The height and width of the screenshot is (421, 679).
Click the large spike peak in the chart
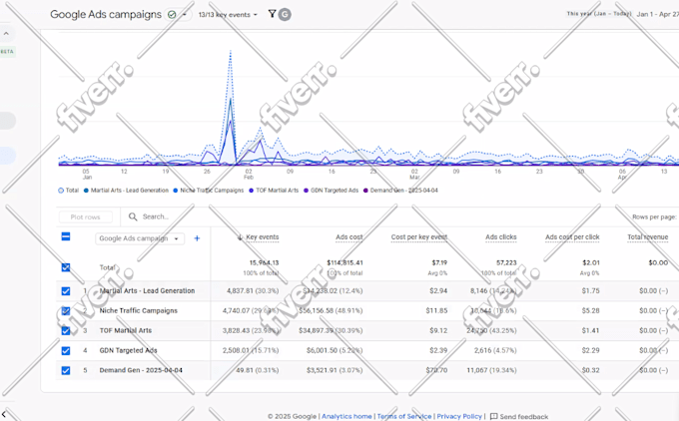click(231, 52)
